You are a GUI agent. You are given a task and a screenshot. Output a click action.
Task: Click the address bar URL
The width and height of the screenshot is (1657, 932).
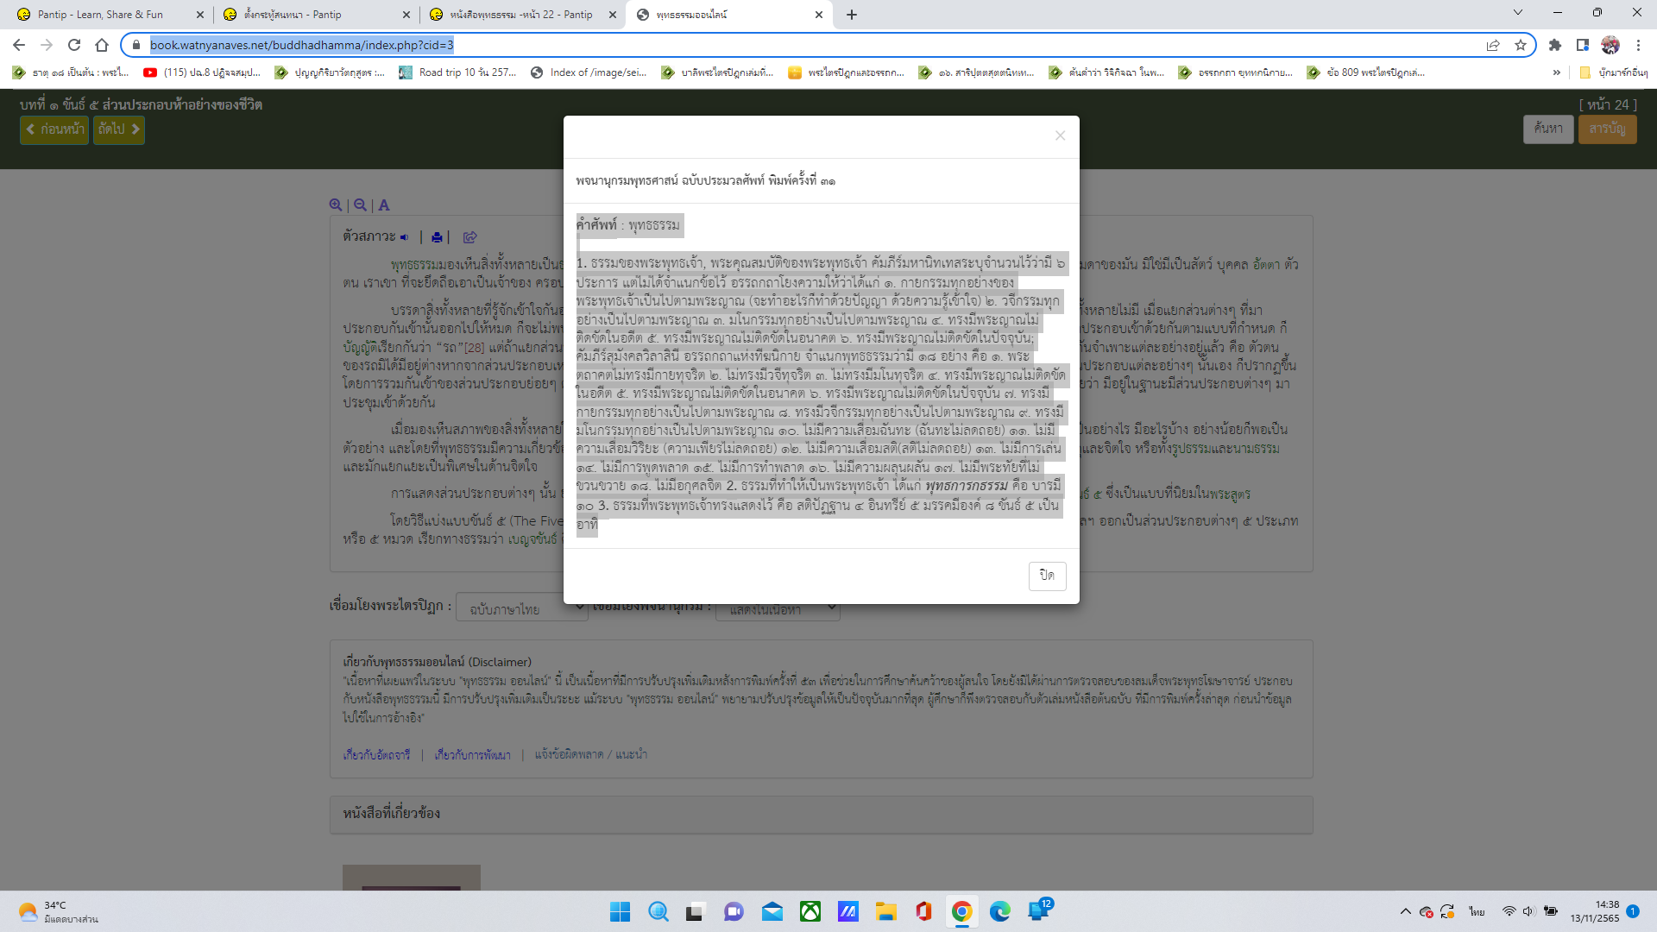[301, 45]
